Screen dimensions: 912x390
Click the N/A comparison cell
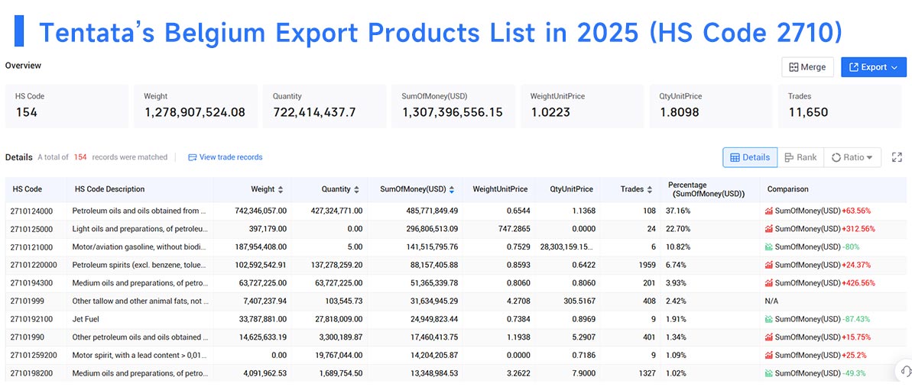click(772, 301)
